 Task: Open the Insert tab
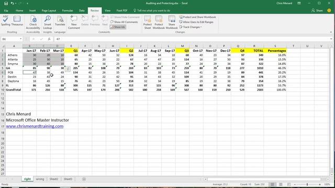pyautogui.click(x=32, y=10)
